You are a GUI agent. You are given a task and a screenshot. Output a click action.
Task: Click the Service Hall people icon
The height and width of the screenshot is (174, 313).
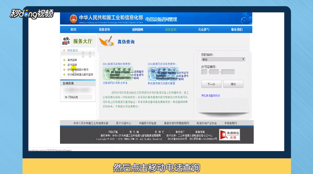(66, 41)
